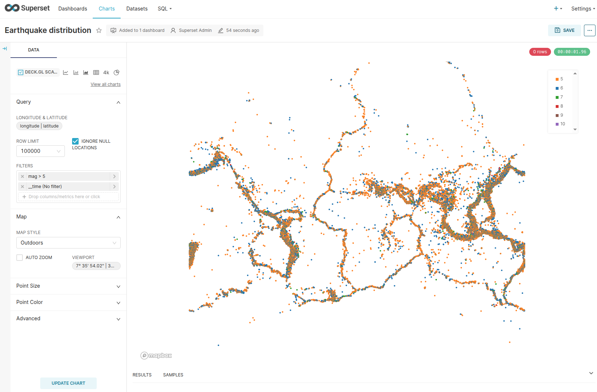
Task: Switch to the Samples tab
Action: [x=173, y=375]
